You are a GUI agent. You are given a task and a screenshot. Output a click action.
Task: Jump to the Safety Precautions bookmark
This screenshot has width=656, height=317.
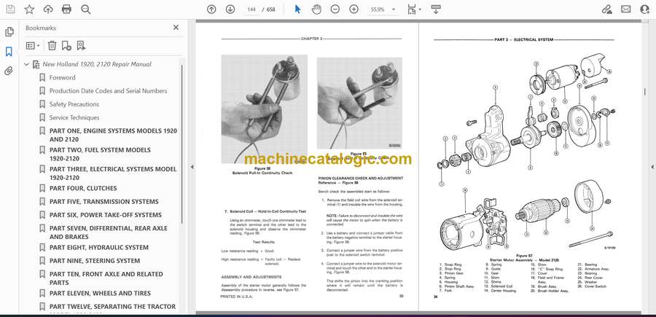(74, 104)
